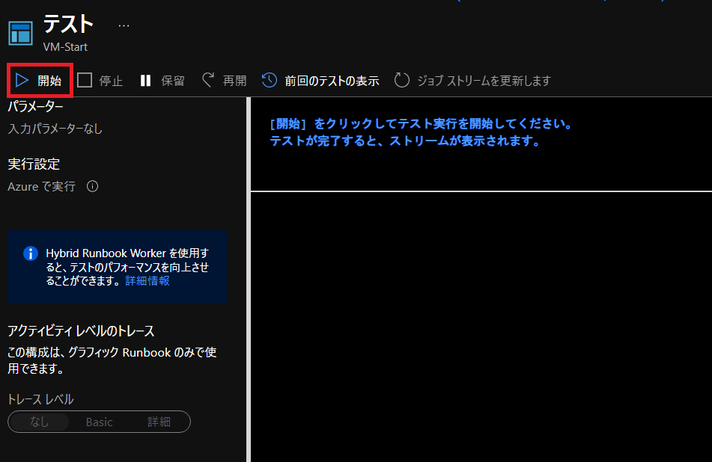The height and width of the screenshot is (462, 712).
Task: Click the info icon next to Azure で実行
Action: [x=92, y=186]
